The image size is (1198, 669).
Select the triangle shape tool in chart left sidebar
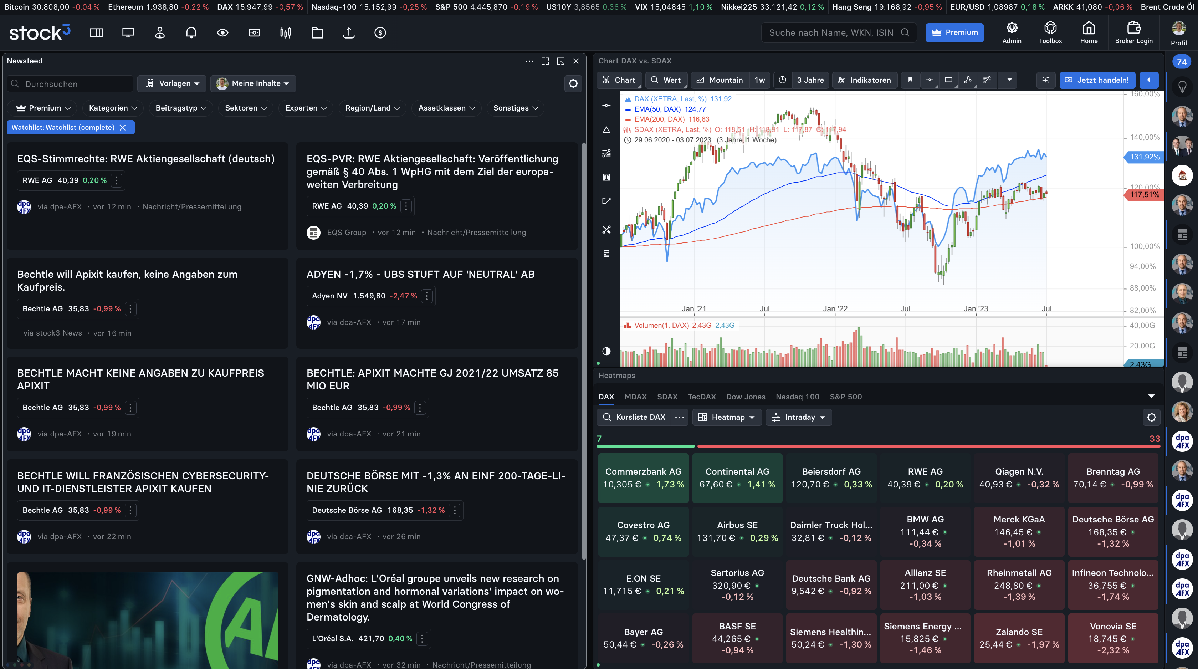coord(606,129)
